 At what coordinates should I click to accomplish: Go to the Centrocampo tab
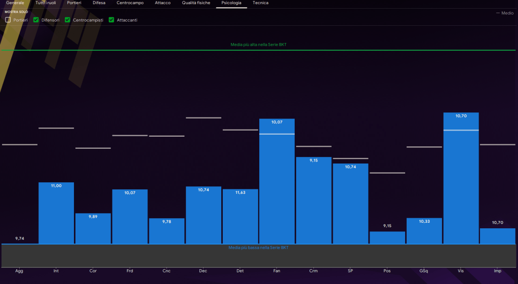coord(130,3)
